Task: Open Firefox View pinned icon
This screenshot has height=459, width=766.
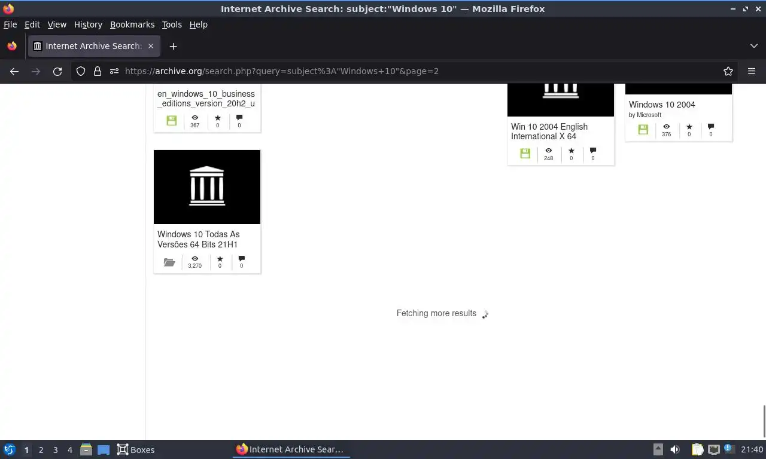Action: point(12,46)
